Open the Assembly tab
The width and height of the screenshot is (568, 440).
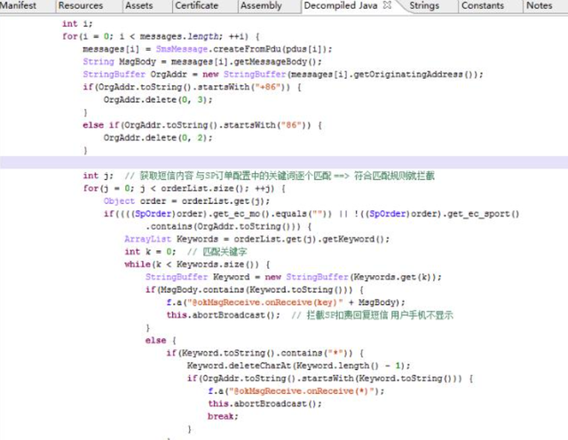(x=261, y=5)
